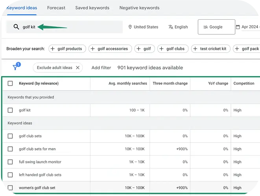Sort by Avg. monthly searches column

(x=127, y=84)
